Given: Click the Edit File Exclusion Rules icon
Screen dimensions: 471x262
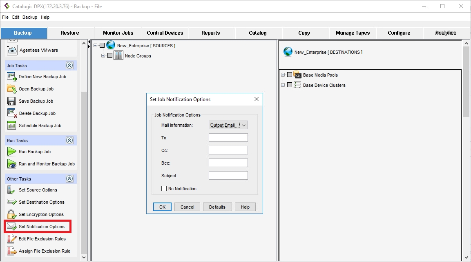Looking at the screenshot, I should (12, 239).
